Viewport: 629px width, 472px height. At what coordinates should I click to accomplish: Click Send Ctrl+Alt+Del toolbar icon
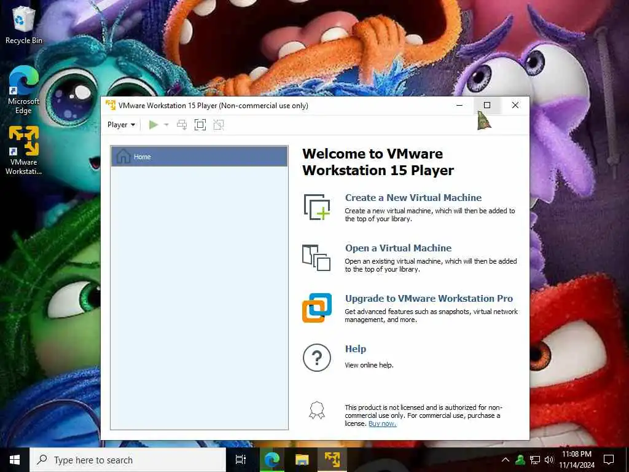[x=182, y=125]
